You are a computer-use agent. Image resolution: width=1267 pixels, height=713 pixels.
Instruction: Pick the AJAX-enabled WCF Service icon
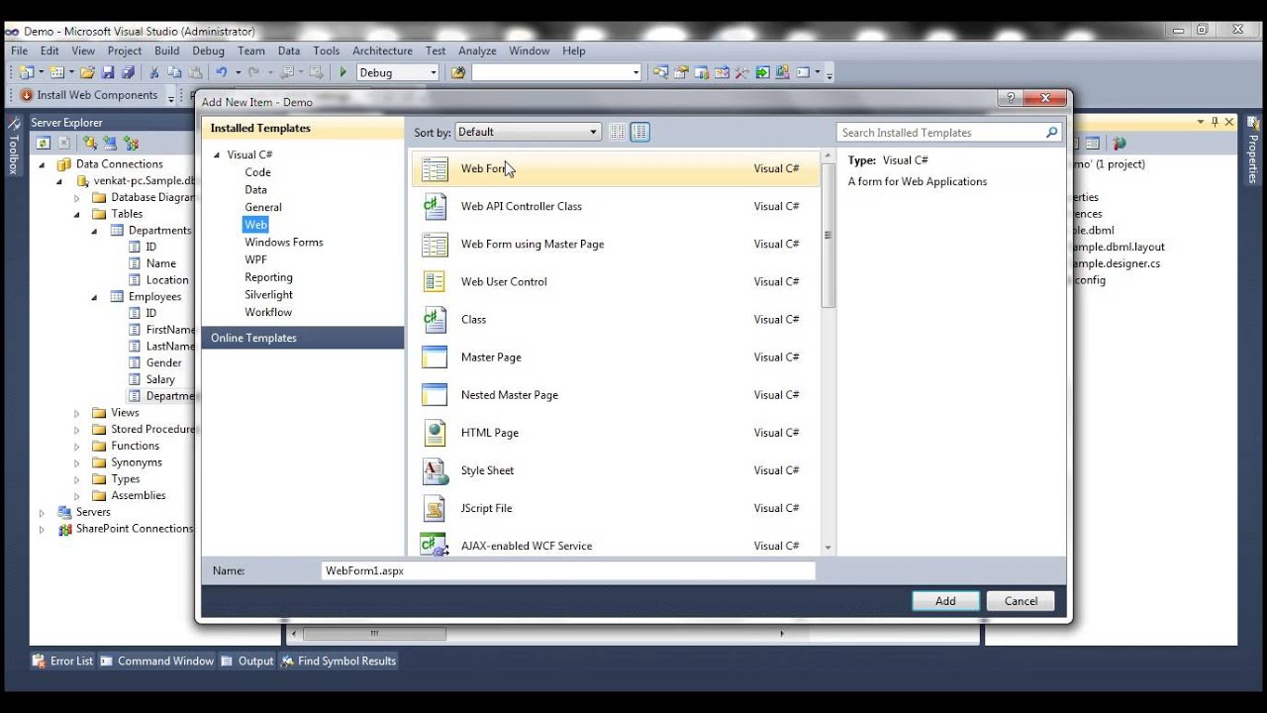point(435,545)
